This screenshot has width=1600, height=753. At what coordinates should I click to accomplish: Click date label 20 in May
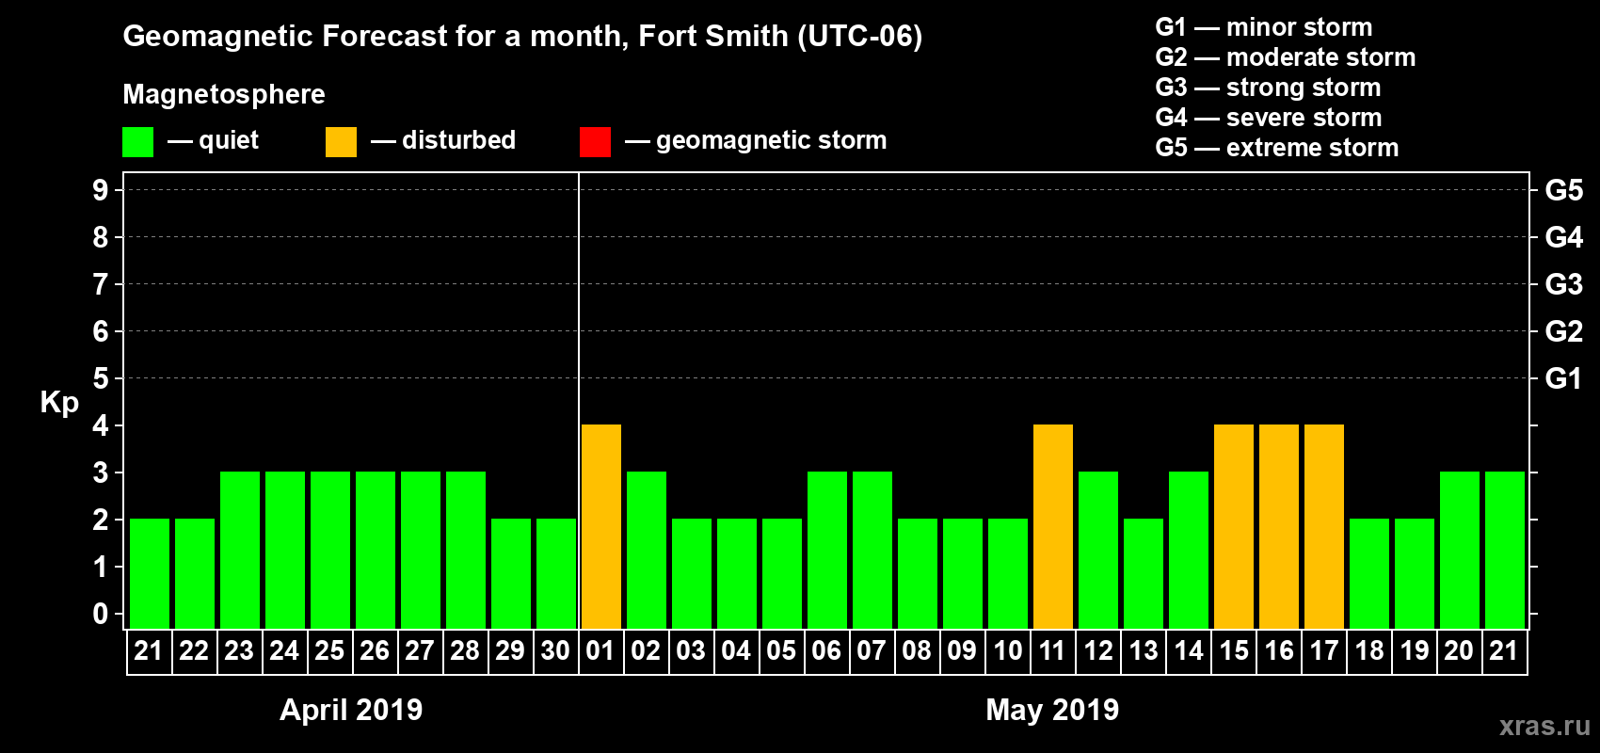click(1459, 651)
